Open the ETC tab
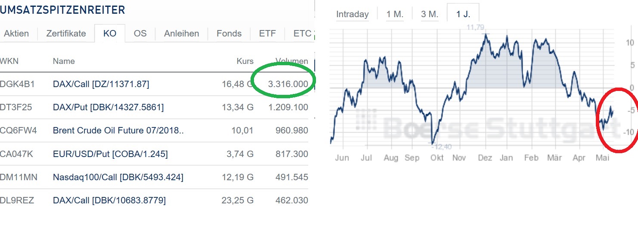The width and height of the screenshot is (638, 242). pyautogui.click(x=302, y=33)
